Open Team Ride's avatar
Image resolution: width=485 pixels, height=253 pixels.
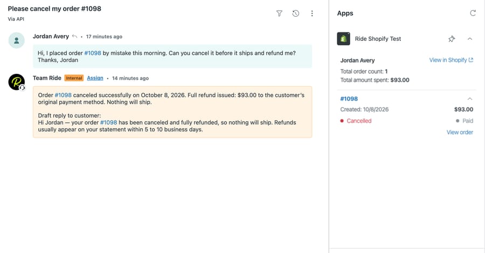coord(16,82)
